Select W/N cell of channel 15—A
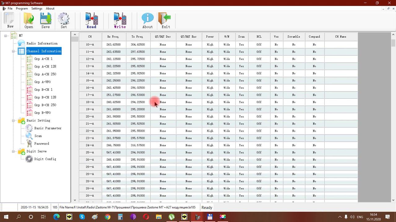Viewport: 396px width, 222px height. [227, 80]
